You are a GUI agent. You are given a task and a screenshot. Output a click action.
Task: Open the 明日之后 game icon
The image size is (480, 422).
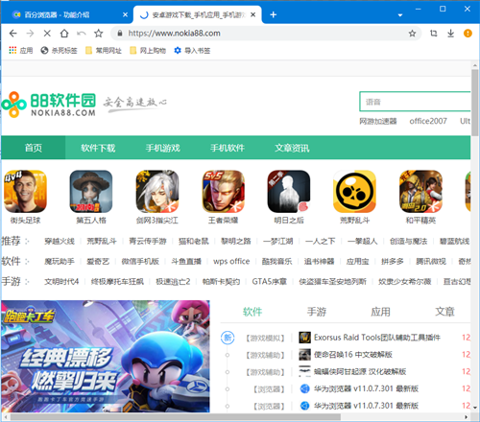pos(289,191)
